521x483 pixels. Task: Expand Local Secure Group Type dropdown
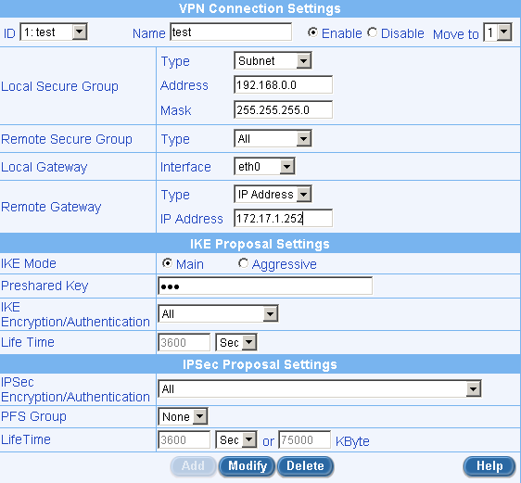click(x=273, y=60)
